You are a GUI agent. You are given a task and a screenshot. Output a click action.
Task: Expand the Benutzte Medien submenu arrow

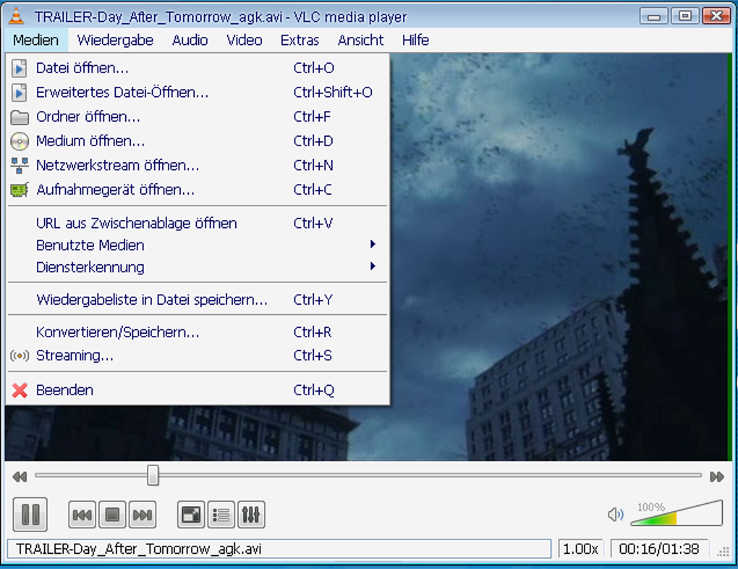pos(373,244)
